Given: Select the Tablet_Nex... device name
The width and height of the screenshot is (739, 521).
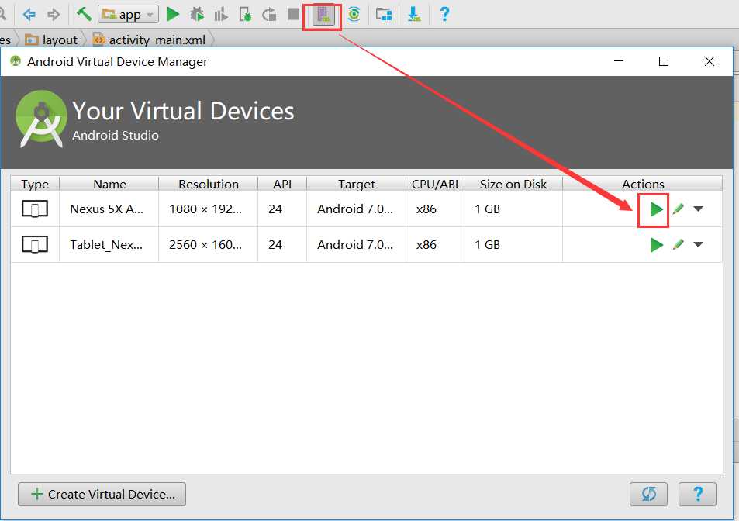Looking at the screenshot, I should coord(106,245).
